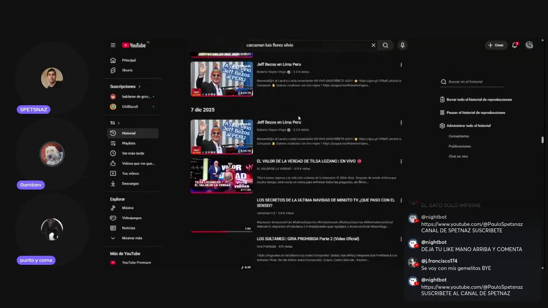Open Ver más tarde
Screen dimensions: 548x308
pyautogui.click(x=133, y=153)
